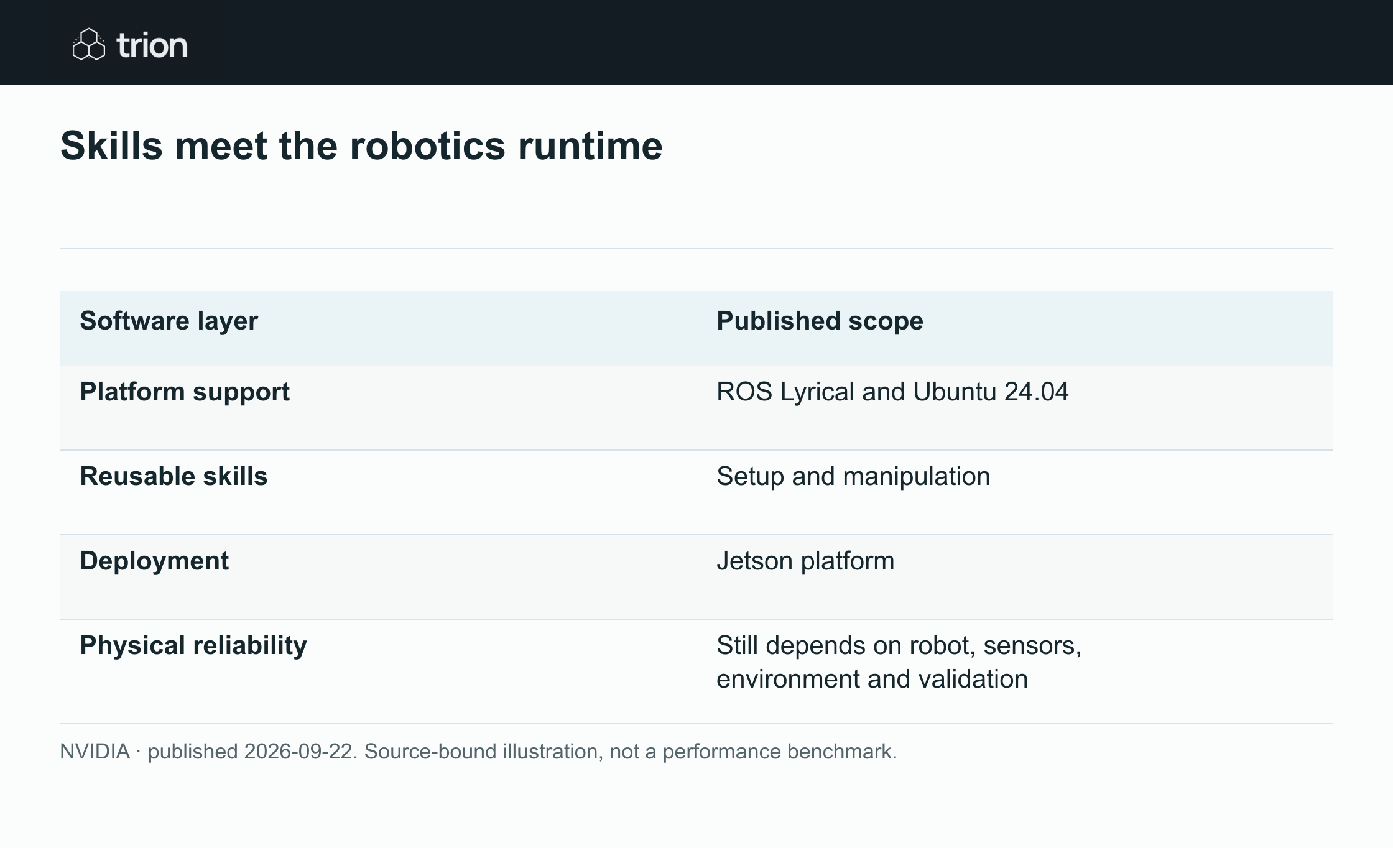The height and width of the screenshot is (848, 1393).
Task: Select the heading 'Skills meet the robotics runtime'
Action: coord(361,146)
